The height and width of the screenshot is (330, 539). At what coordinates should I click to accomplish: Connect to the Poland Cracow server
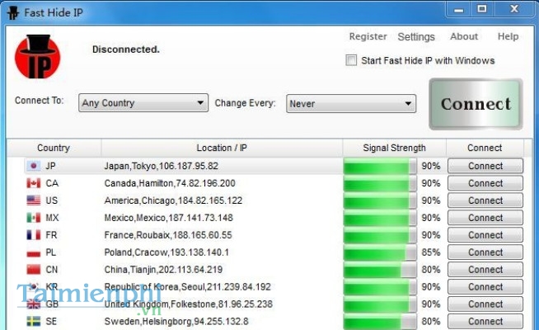tap(485, 252)
